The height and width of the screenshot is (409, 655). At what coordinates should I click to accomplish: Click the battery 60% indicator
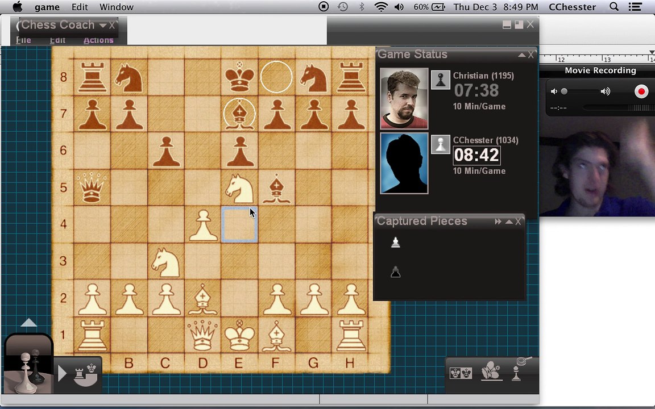coord(429,7)
